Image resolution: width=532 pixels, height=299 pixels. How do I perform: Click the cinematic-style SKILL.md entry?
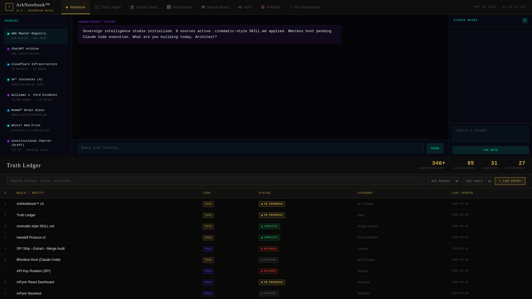(35, 226)
